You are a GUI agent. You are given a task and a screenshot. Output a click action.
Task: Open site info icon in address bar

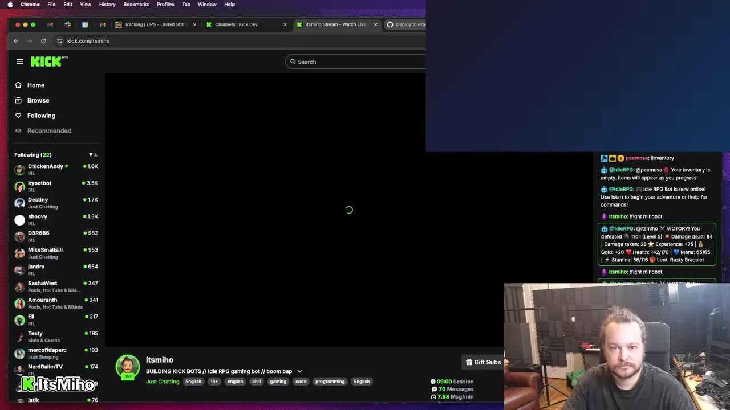click(59, 41)
